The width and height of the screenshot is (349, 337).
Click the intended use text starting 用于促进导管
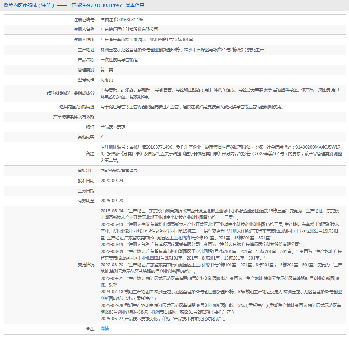[192, 107]
